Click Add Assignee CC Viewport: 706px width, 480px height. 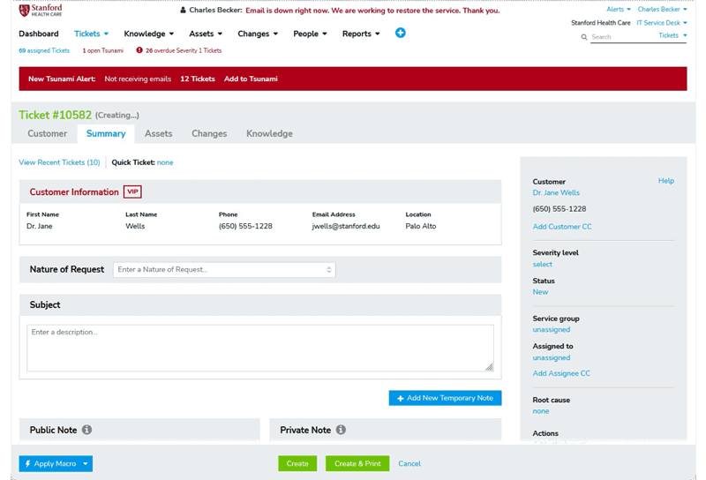[561, 373]
